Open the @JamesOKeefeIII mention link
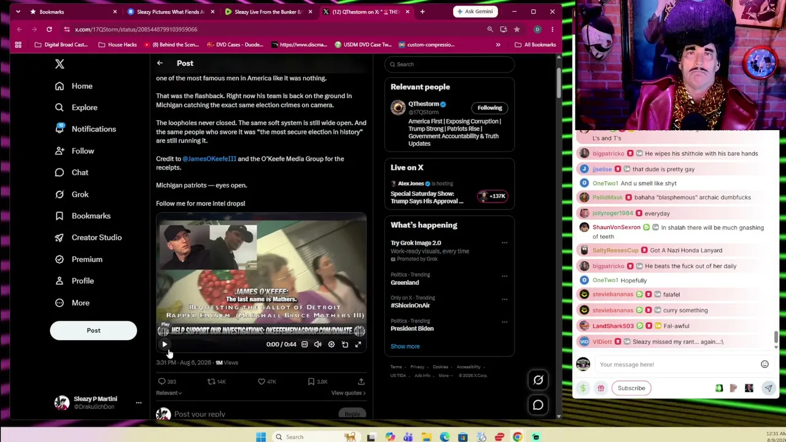This screenshot has width=786, height=442. 209,158
